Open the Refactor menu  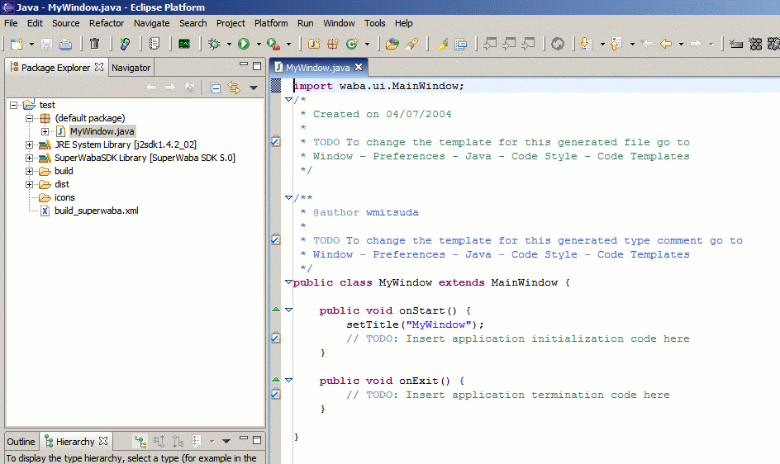(x=107, y=23)
